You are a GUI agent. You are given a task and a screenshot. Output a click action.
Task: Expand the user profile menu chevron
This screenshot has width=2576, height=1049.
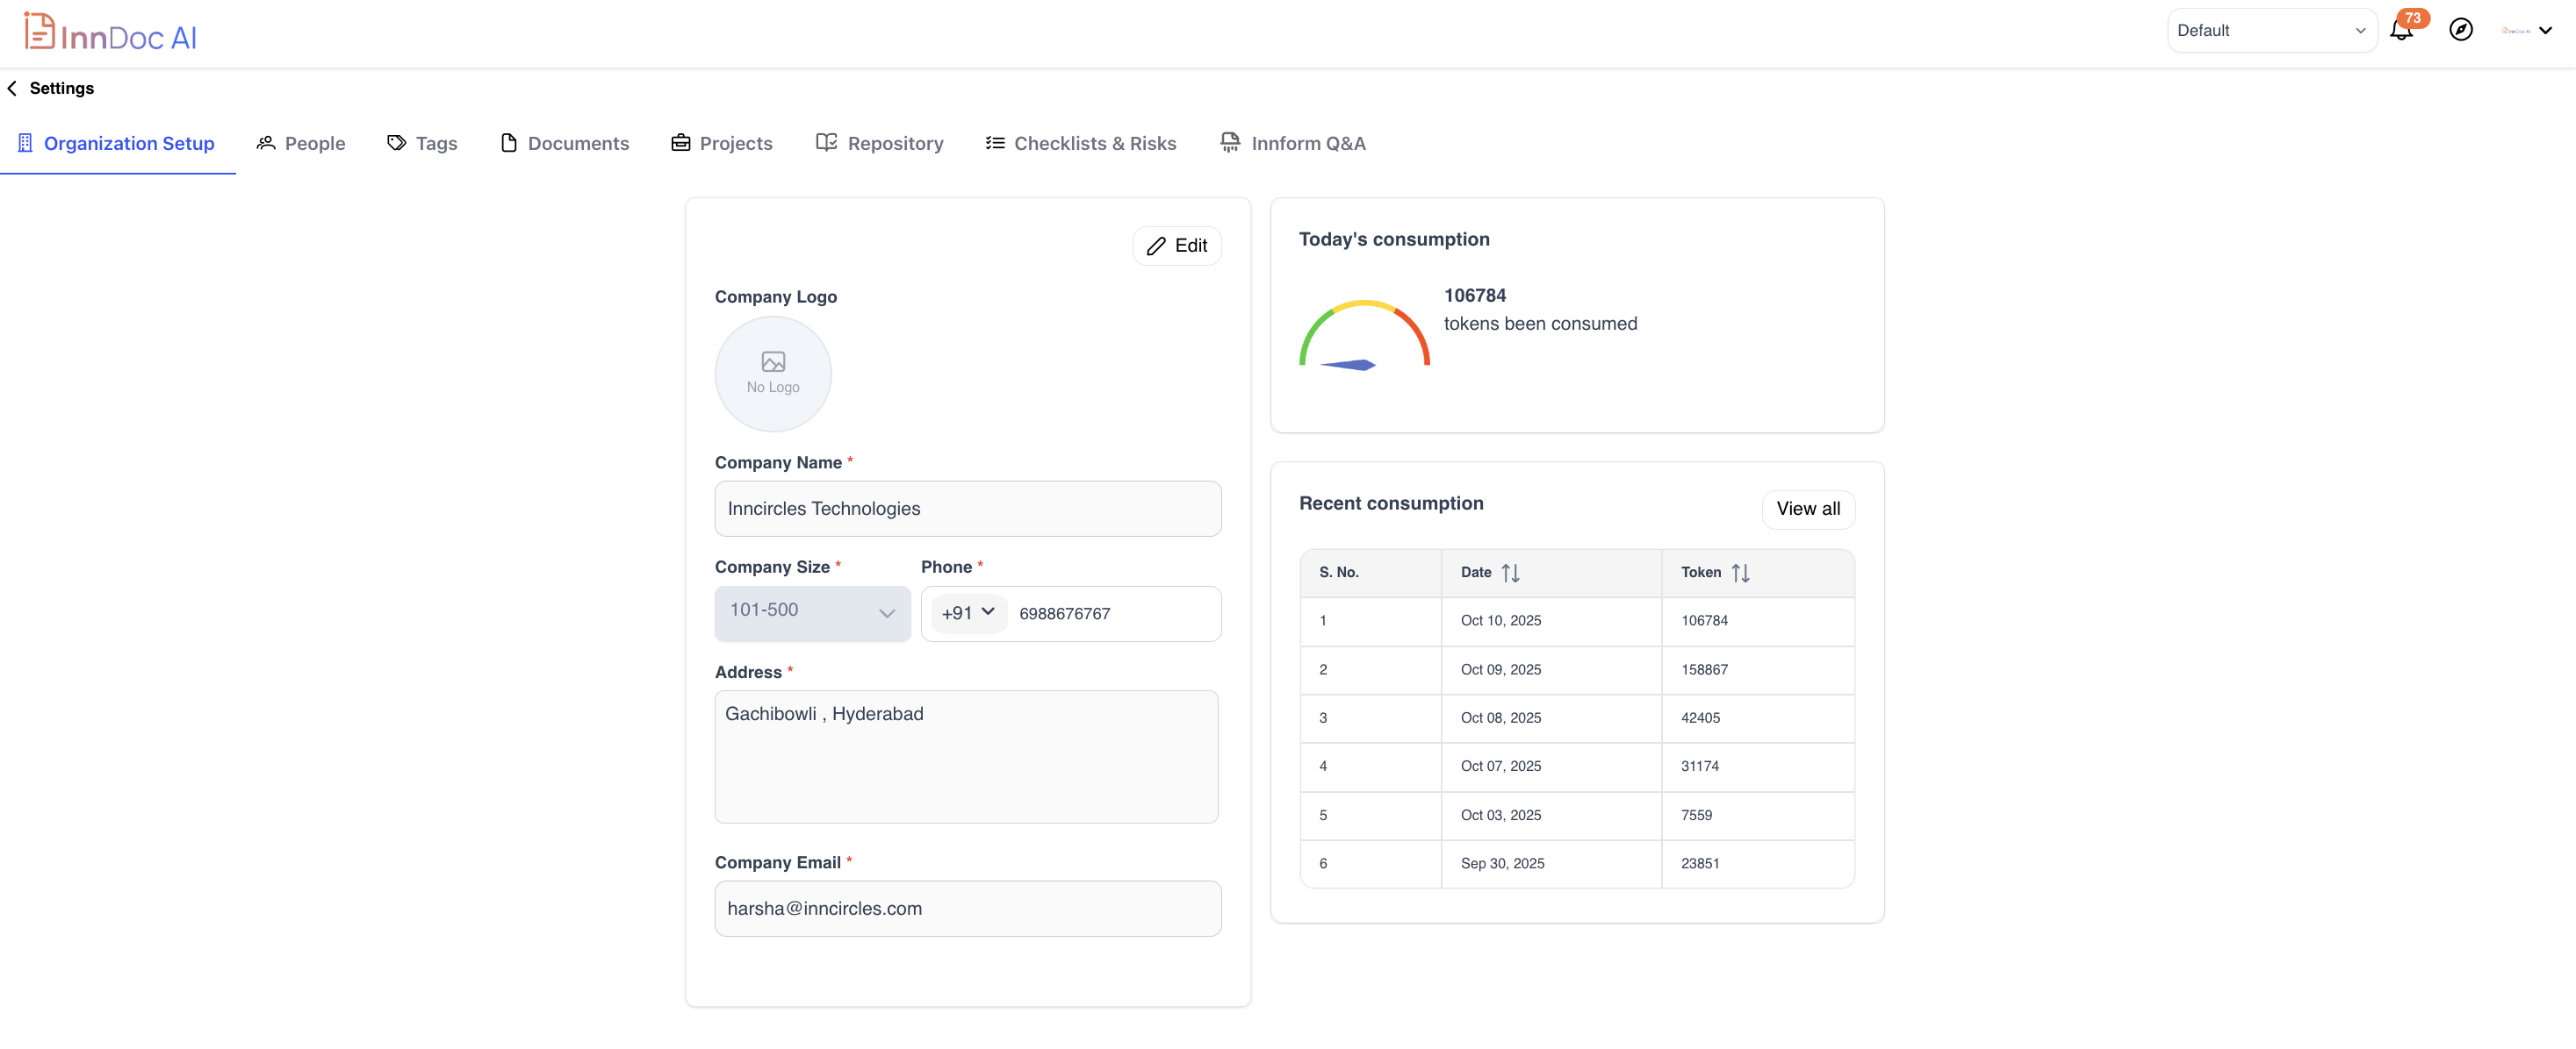2545,31
